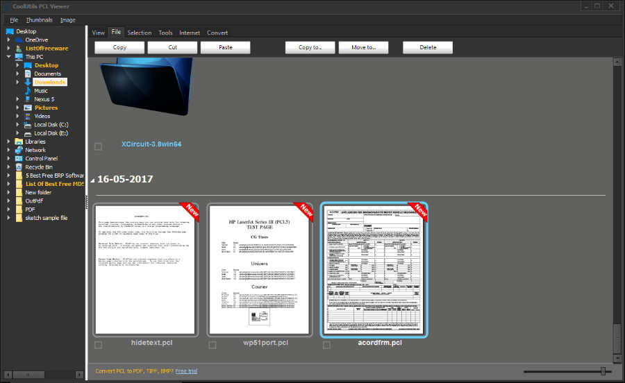Screen dimensions: 625x383
Task: Click the Desktop root icon at tree top
Action: click(x=10, y=31)
